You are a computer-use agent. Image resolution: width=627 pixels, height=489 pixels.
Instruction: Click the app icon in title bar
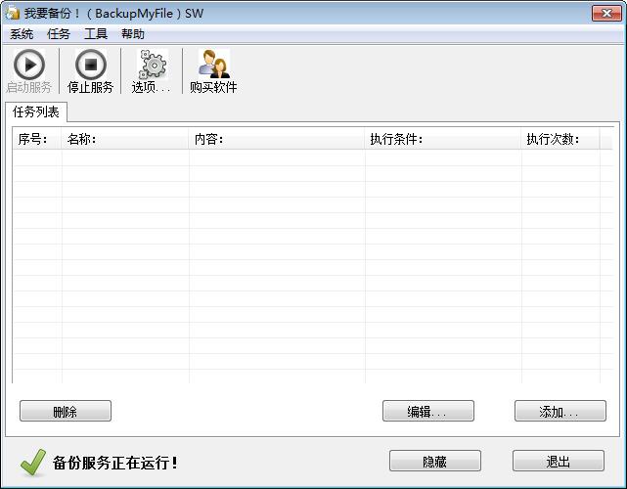point(13,13)
